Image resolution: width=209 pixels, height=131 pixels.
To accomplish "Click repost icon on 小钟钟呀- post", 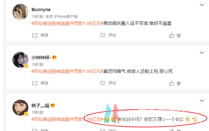I will tap(35, 83).
